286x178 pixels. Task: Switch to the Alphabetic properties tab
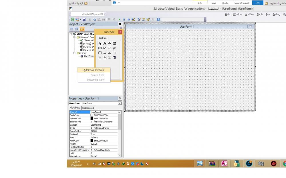pos(75,108)
